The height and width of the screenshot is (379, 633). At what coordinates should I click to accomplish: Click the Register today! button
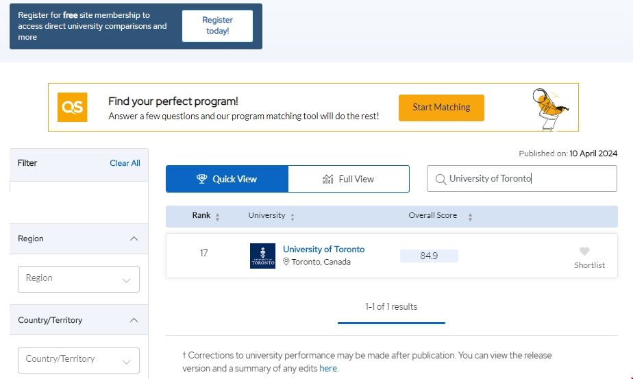click(x=217, y=26)
